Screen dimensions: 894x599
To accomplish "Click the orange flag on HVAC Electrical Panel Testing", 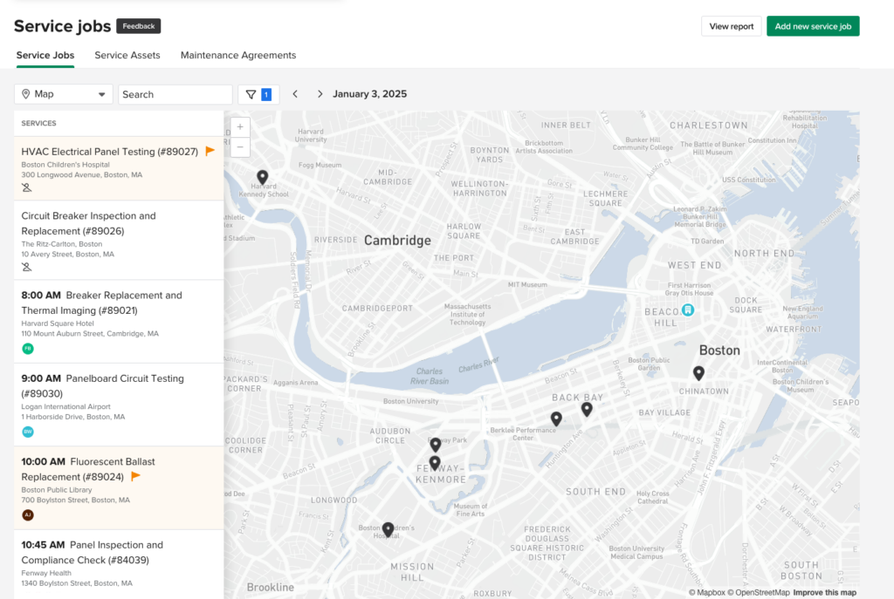I will [209, 151].
